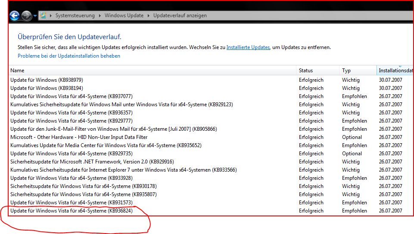Sort by the Status column header
Image resolution: width=414 pixels, height=234 pixels.
click(318, 71)
